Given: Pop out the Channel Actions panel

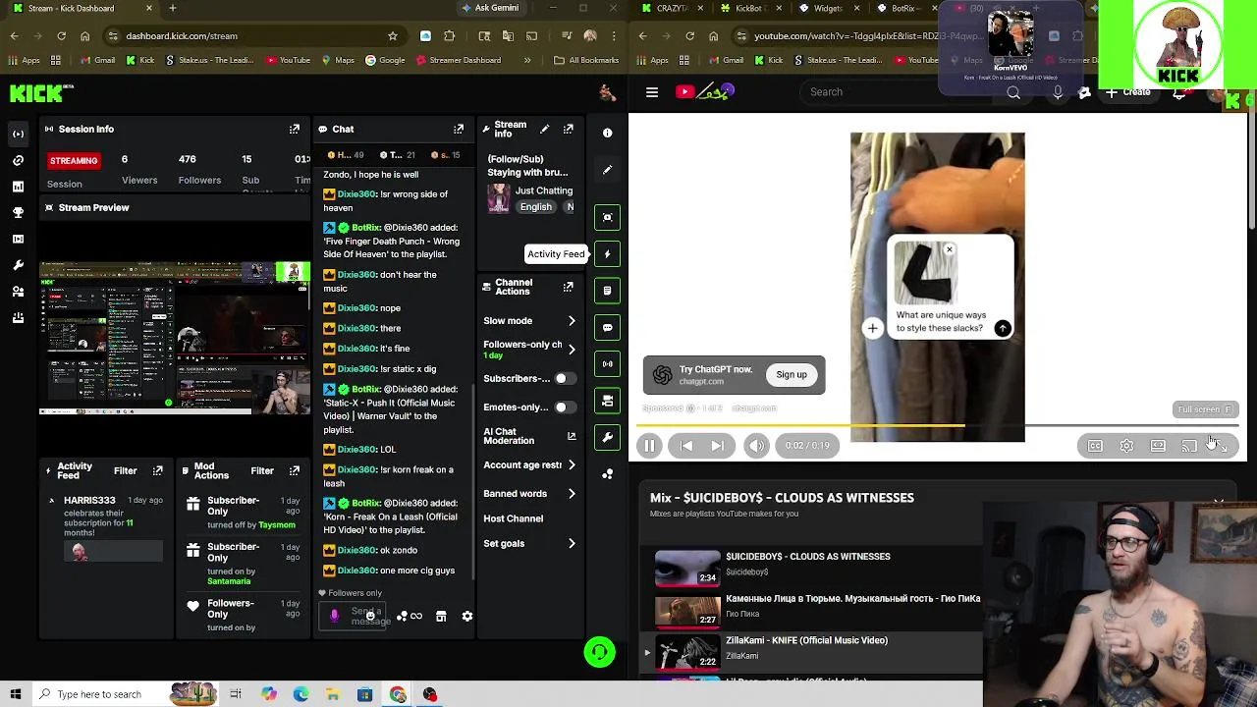Looking at the screenshot, I should click(568, 287).
